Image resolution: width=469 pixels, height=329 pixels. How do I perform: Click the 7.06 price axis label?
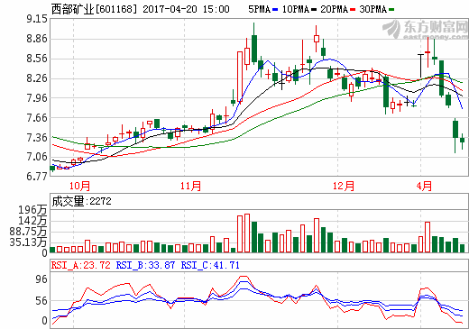pyautogui.click(x=37, y=157)
